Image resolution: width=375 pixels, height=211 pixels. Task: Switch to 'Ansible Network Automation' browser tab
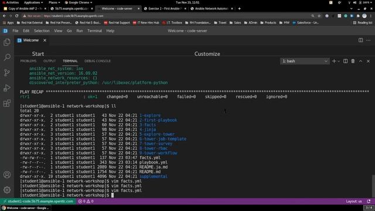pyautogui.click(x=212, y=9)
